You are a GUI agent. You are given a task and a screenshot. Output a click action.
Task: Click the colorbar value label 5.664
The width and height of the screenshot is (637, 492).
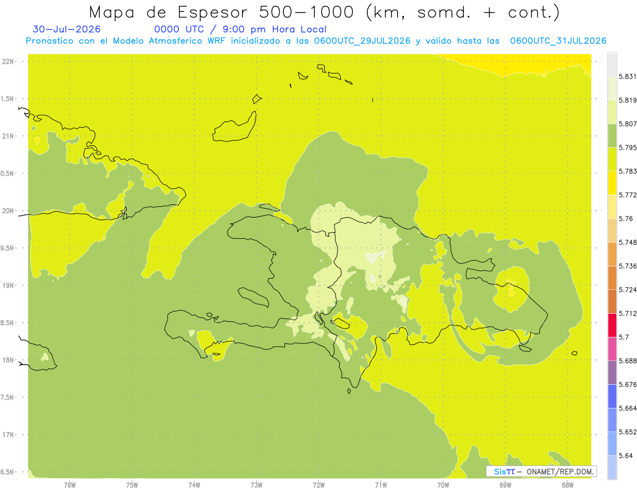(x=627, y=408)
